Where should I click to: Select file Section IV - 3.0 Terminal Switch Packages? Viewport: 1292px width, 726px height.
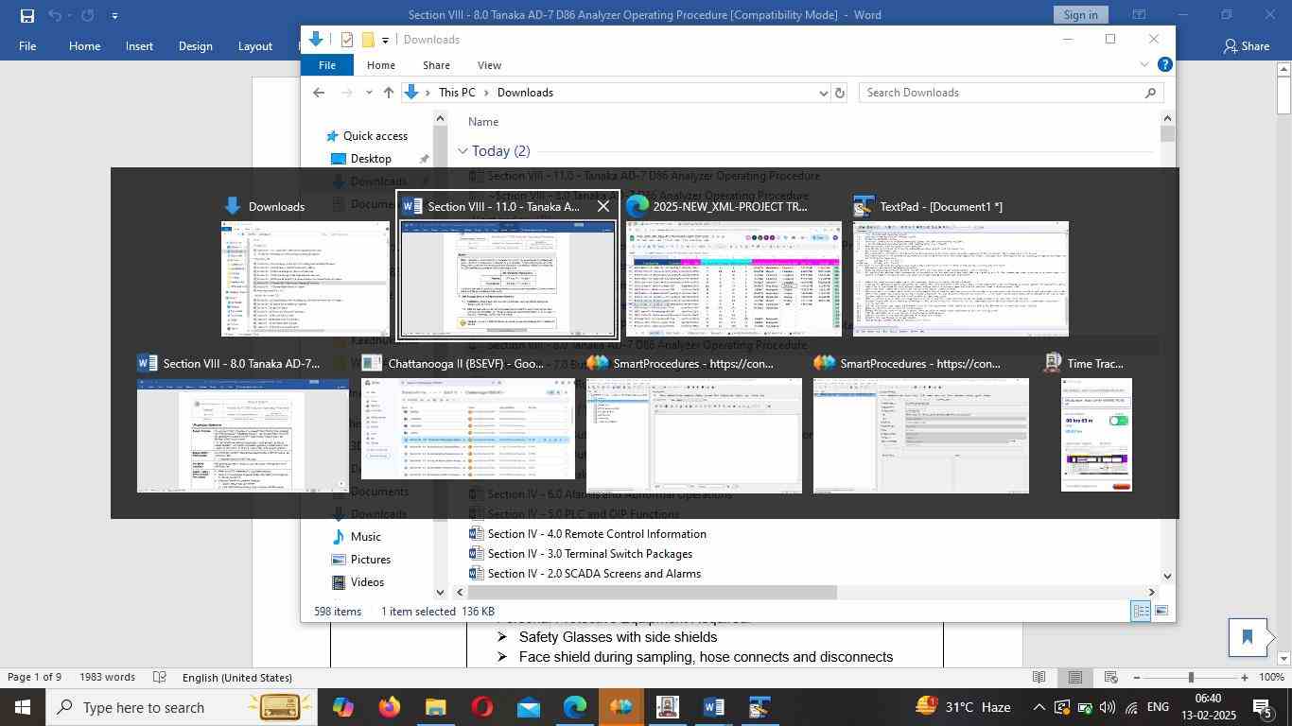pos(589,554)
